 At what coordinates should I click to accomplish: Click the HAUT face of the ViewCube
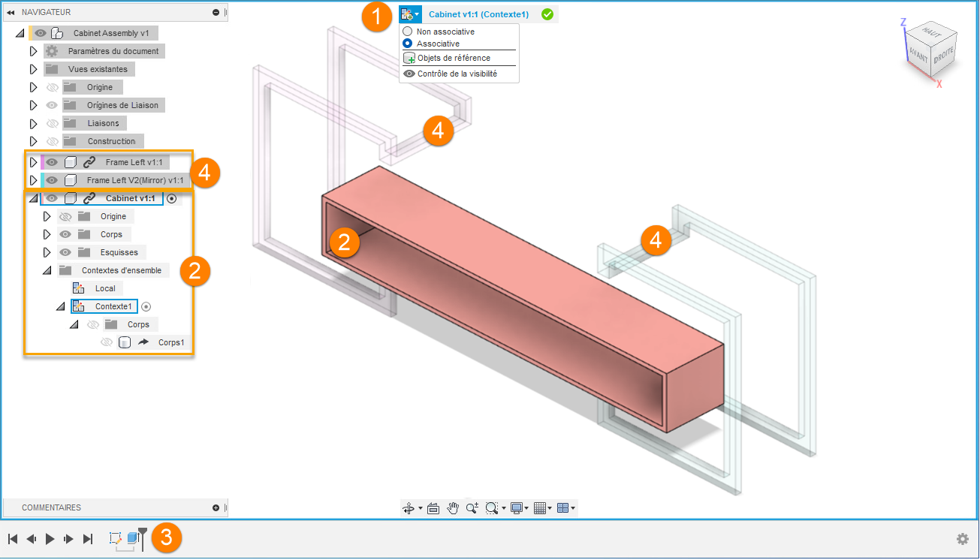click(x=932, y=33)
